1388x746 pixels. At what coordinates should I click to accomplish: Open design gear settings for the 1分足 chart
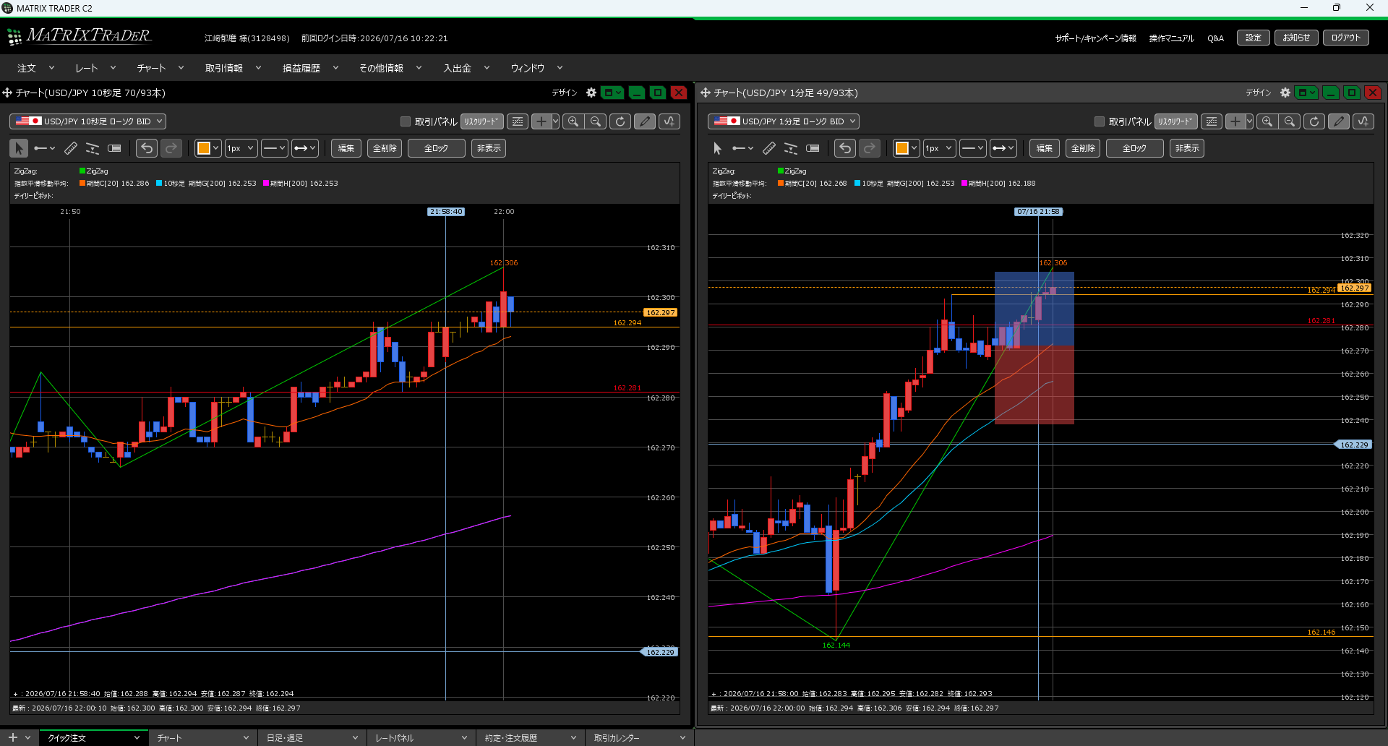click(x=1285, y=93)
